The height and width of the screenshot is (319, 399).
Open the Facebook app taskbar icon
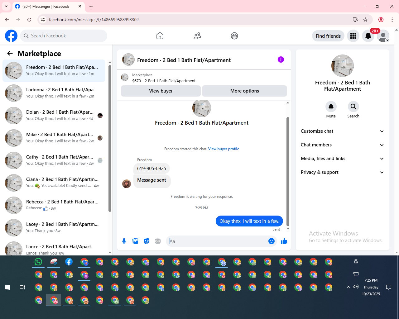tap(69, 262)
